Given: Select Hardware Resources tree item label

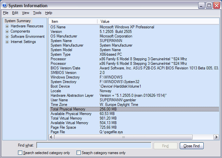Looking at the screenshot, I should (x=27, y=26).
